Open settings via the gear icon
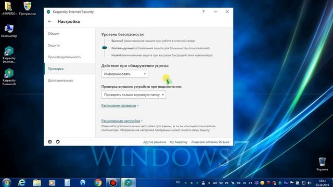Screen dimensions: 333x187 click(50, 142)
